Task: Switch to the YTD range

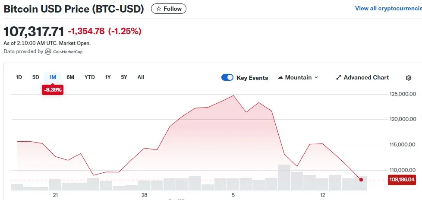Action: point(89,77)
